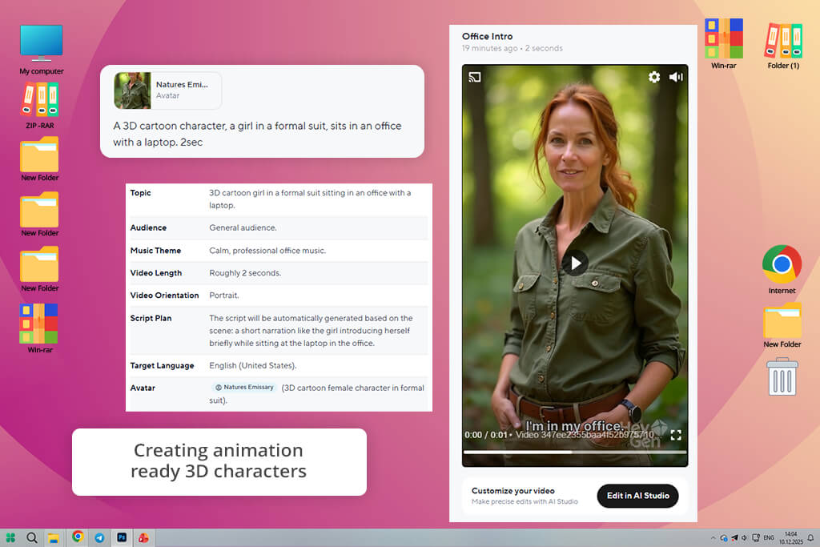
Task: Click the cast icon on the video player
Action: click(x=475, y=78)
